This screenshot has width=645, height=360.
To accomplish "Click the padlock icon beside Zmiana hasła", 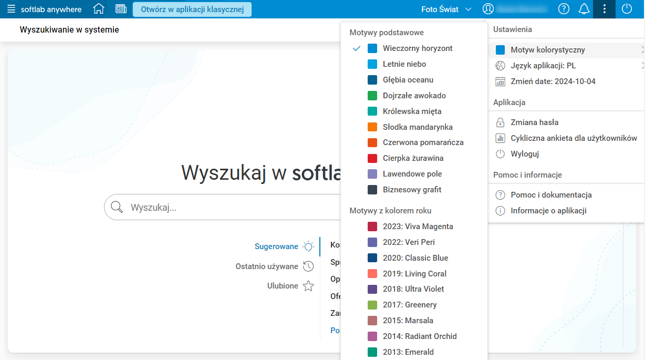I will pyautogui.click(x=500, y=122).
